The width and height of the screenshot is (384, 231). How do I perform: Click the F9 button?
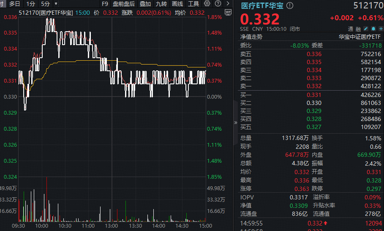point(105,4)
